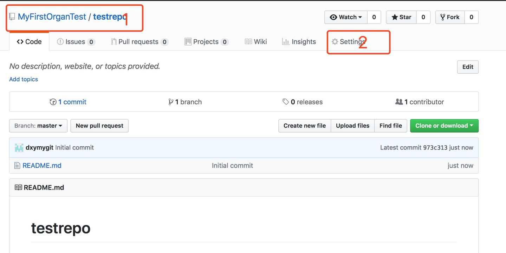The width and height of the screenshot is (506, 253).
Task: Star the testrepo repository
Action: (x=401, y=17)
